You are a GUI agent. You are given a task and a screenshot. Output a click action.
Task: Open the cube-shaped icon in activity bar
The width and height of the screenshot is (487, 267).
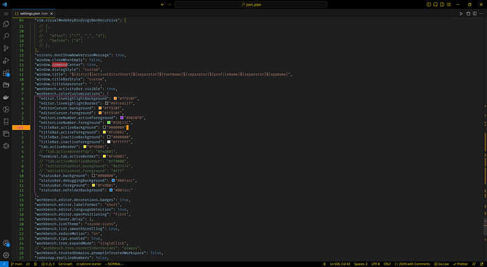point(6,146)
